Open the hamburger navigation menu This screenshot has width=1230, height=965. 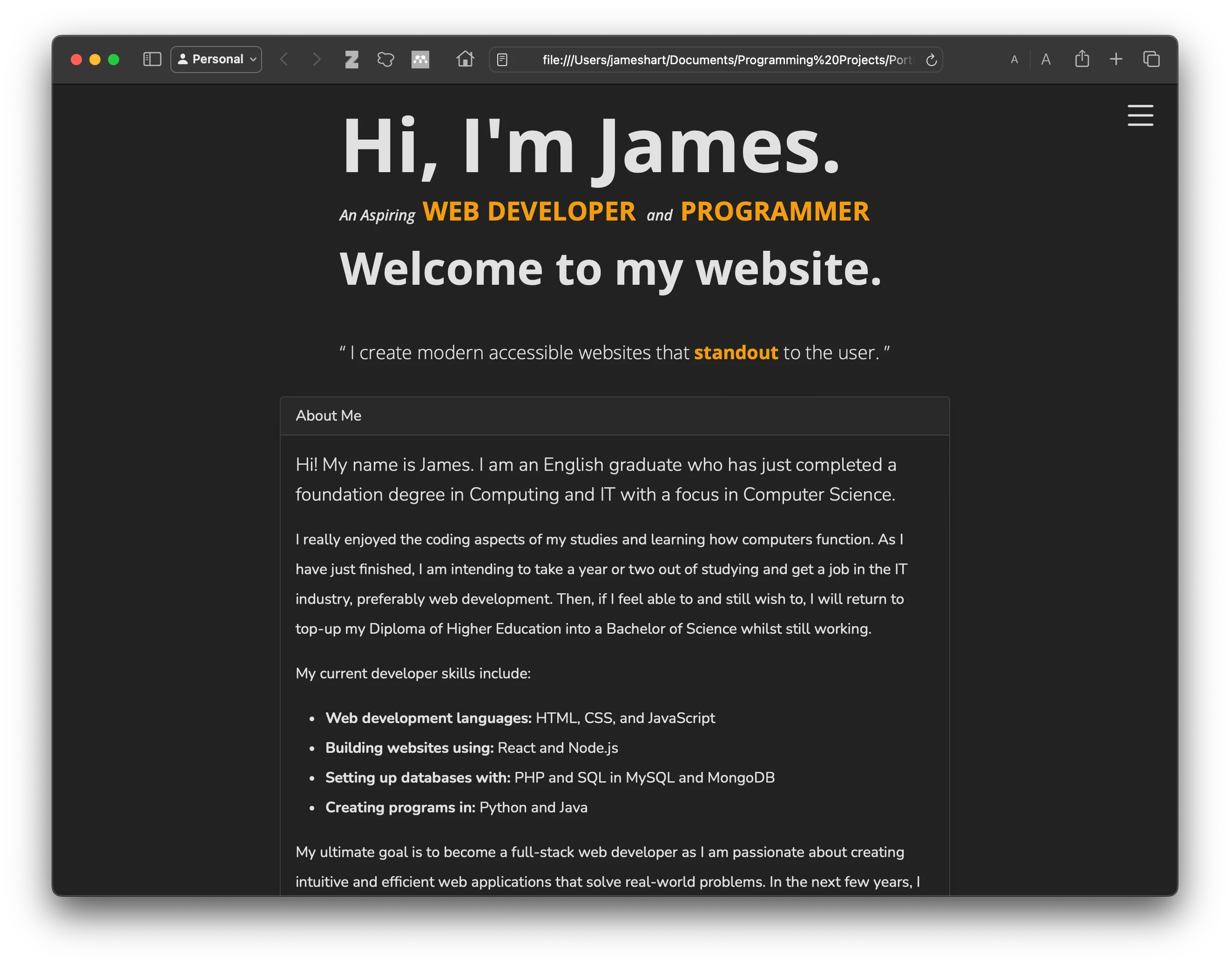(x=1140, y=115)
